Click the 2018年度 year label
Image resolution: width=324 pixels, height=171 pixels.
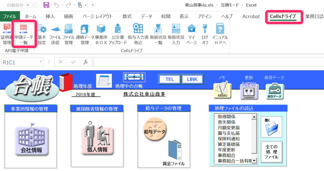pyautogui.click(x=85, y=95)
